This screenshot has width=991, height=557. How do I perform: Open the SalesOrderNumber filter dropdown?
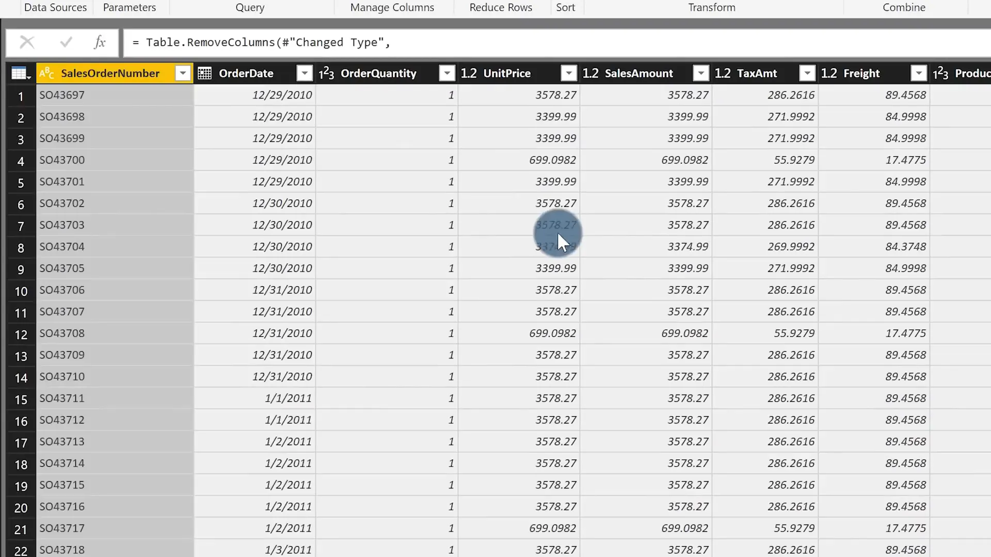pyautogui.click(x=183, y=73)
